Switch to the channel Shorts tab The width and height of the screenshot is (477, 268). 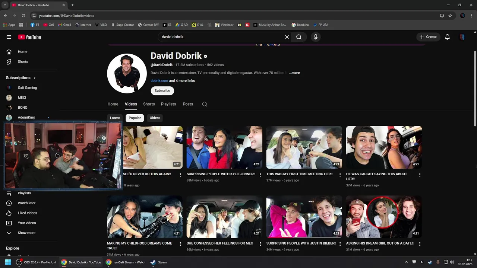(149, 104)
